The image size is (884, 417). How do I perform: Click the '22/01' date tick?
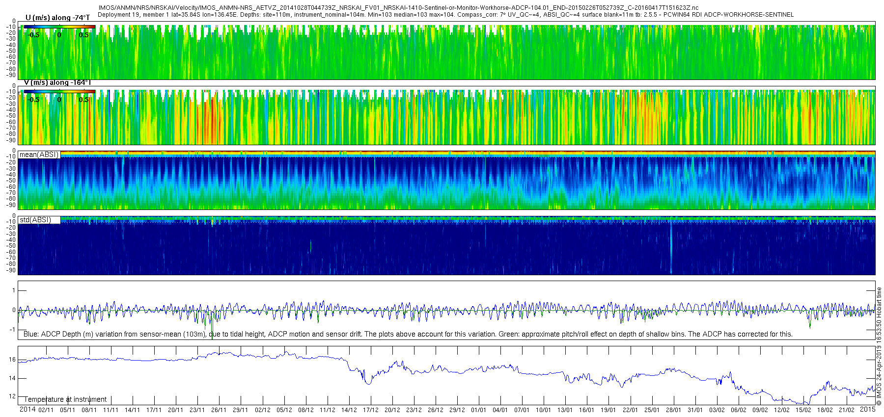(x=630, y=410)
